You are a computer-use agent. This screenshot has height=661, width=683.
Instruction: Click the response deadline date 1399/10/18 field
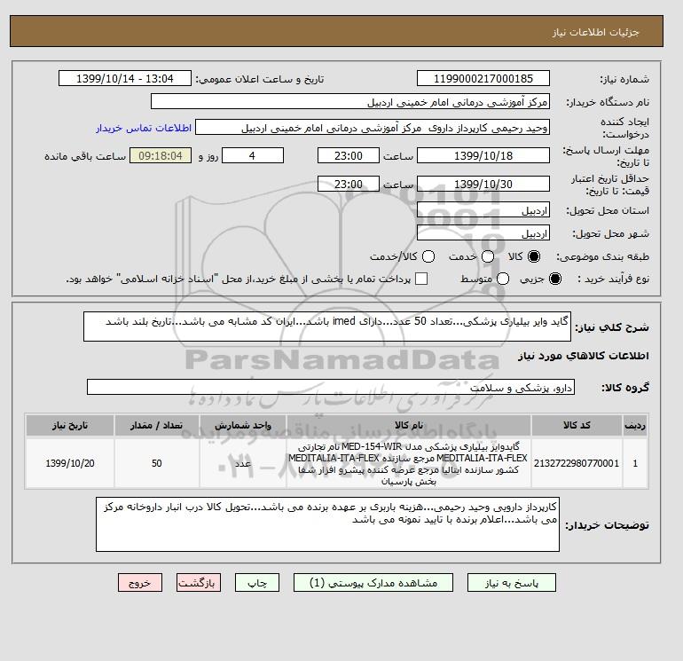(x=483, y=155)
